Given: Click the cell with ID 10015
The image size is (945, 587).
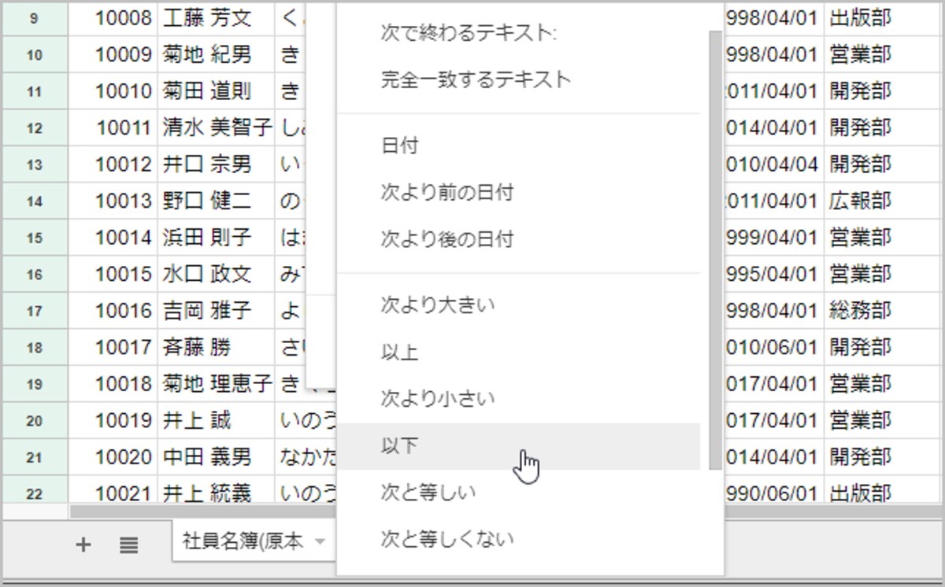Looking at the screenshot, I should coord(113,274).
